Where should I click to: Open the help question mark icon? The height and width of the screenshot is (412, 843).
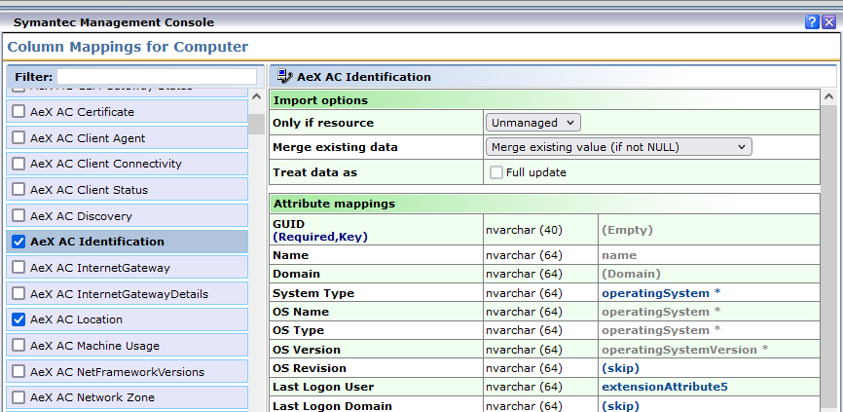(x=811, y=22)
